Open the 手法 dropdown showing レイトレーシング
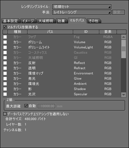 [x=82, y=12]
